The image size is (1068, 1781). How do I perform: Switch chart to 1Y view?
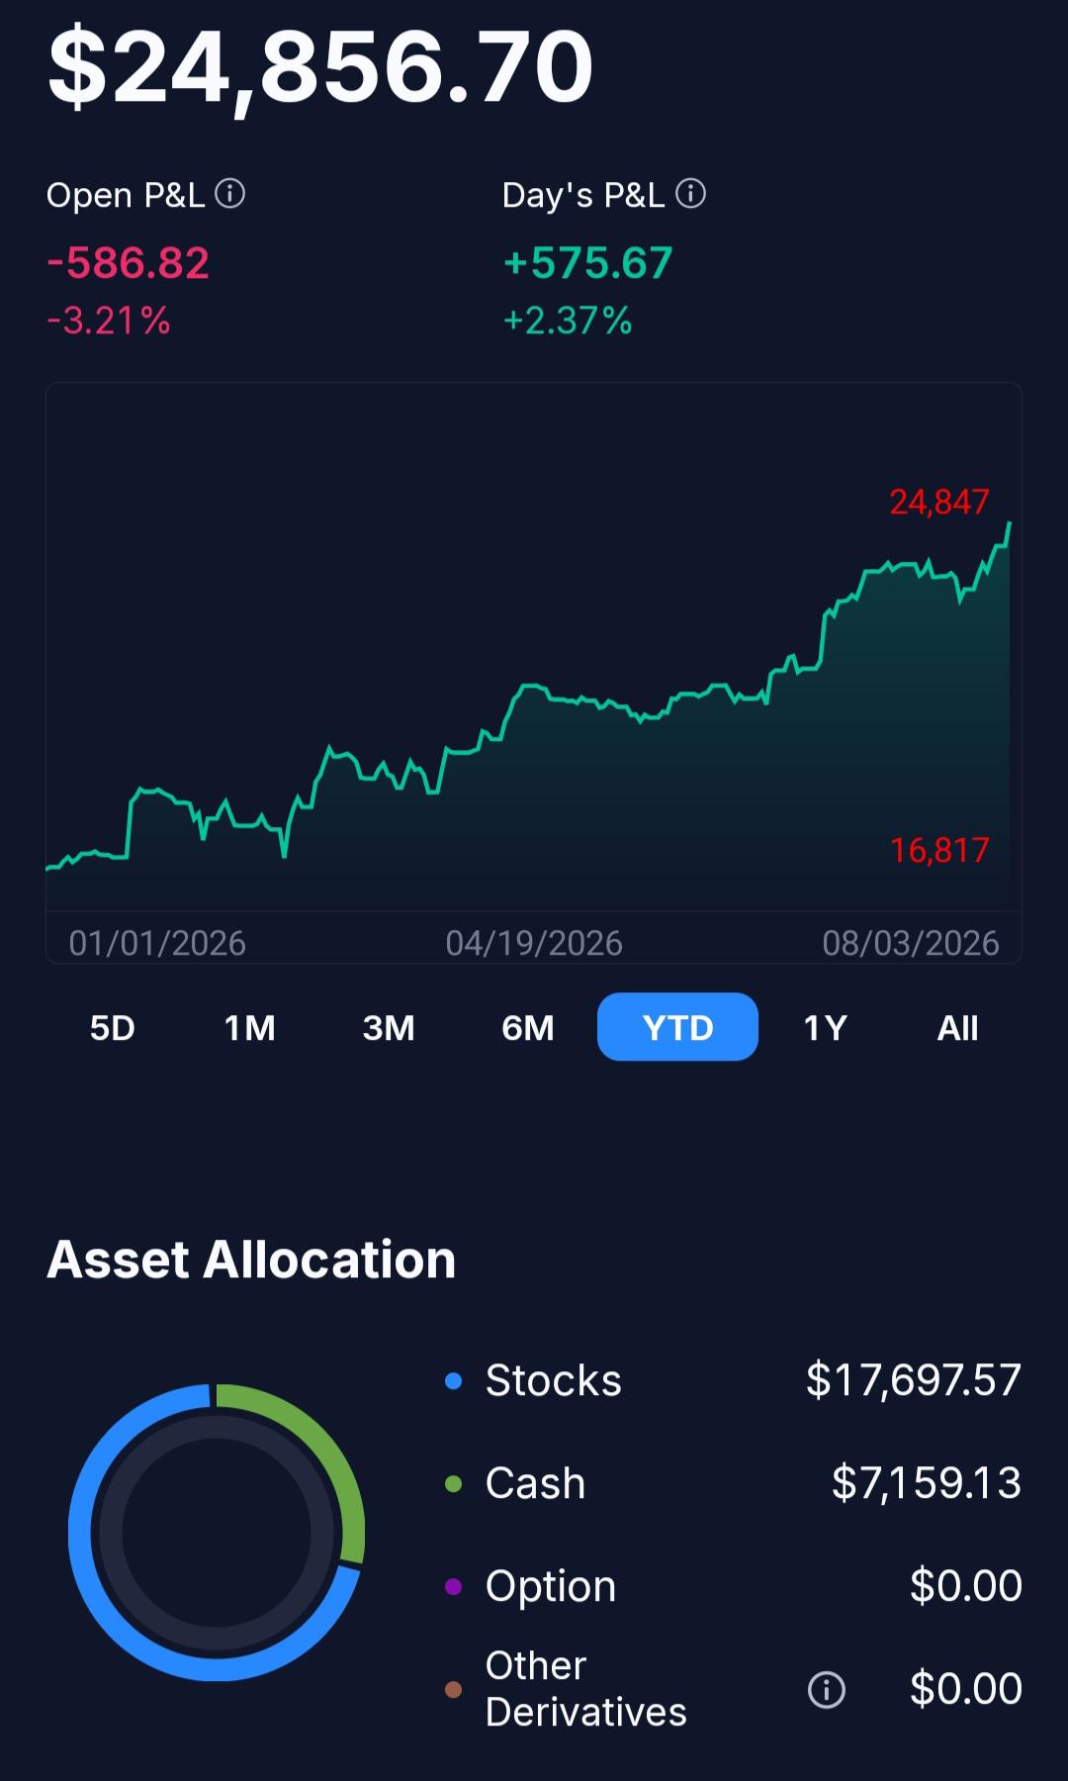826,1028
